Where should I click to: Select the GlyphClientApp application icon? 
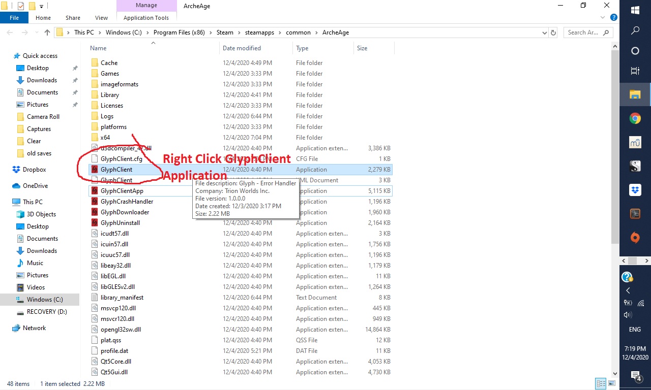click(94, 191)
